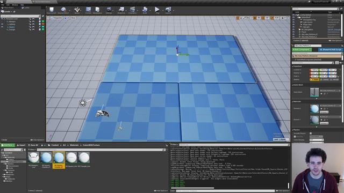Viewport: 344px width, 193px height.
Task: Click the Save Current toolbar icon
Action: pos(52,10)
